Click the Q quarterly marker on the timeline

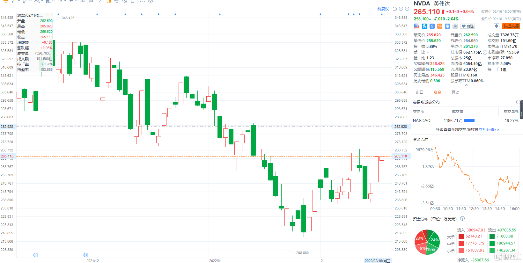click(85, 255)
